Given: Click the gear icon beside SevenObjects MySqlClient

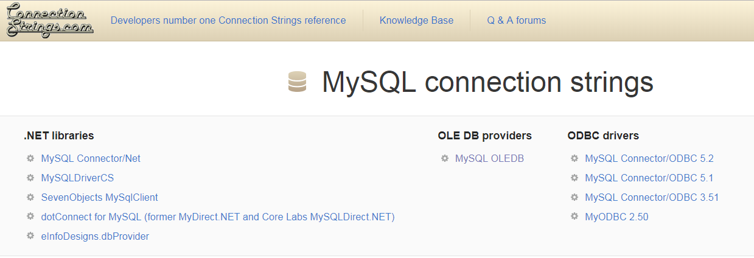Looking at the screenshot, I should tap(30, 197).
